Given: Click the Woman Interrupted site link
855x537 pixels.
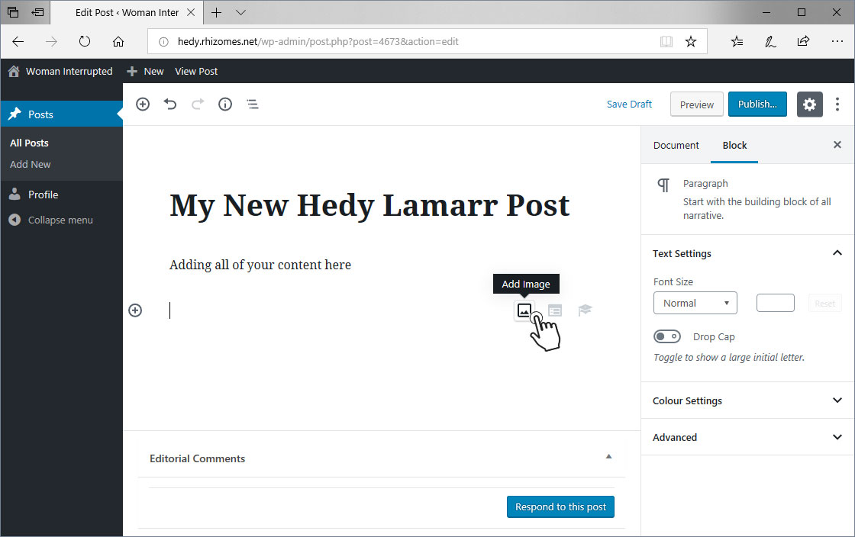Looking at the screenshot, I should [x=69, y=72].
